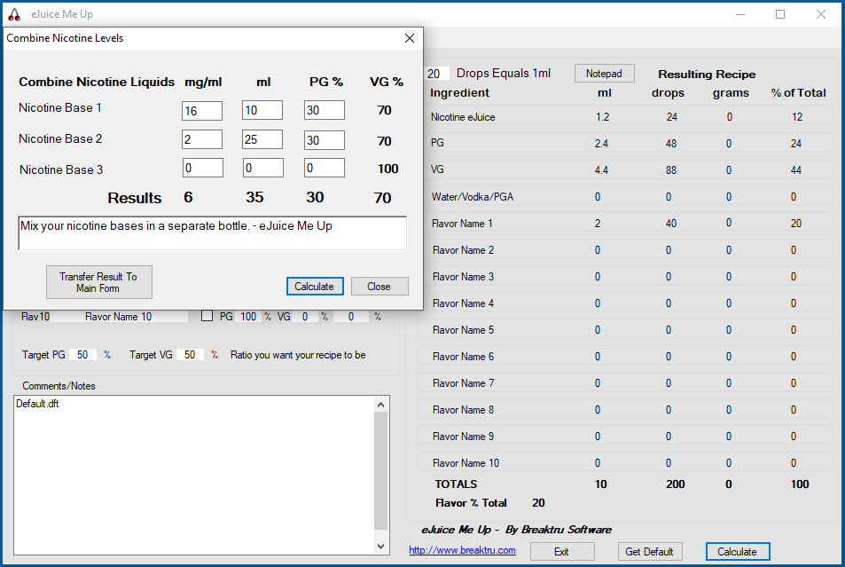Screen dimensions: 845x567
Task: Click Nicotine Base 3 mg/ml field
Action: tap(203, 168)
